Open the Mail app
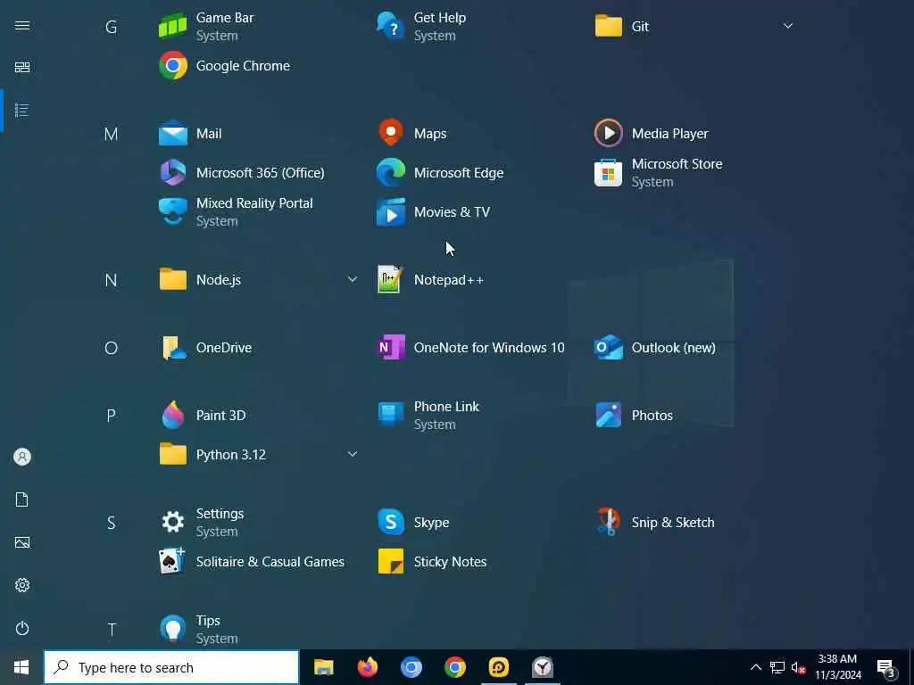The image size is (914, 685). [191, 134]
